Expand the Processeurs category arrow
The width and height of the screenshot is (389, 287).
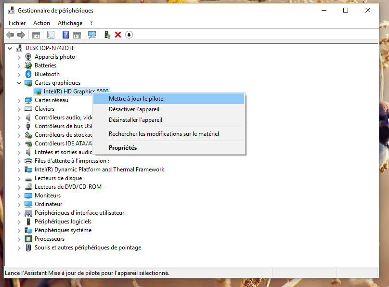pyautogui.click(x=19, y=239)
